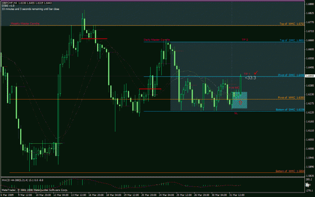The width and height of the screenshot is (315, 197).
Task: Click the 'TP 1' label
Action: pos(247,74)
